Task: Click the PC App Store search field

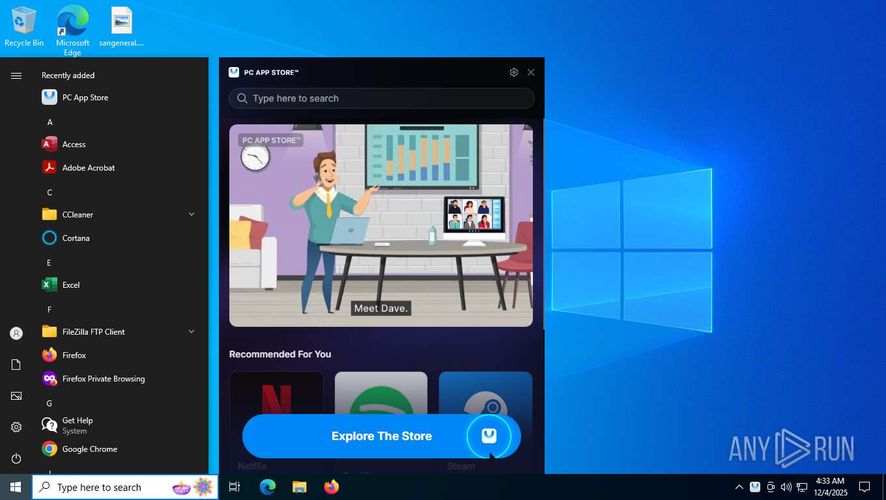Action: point(382,98)
